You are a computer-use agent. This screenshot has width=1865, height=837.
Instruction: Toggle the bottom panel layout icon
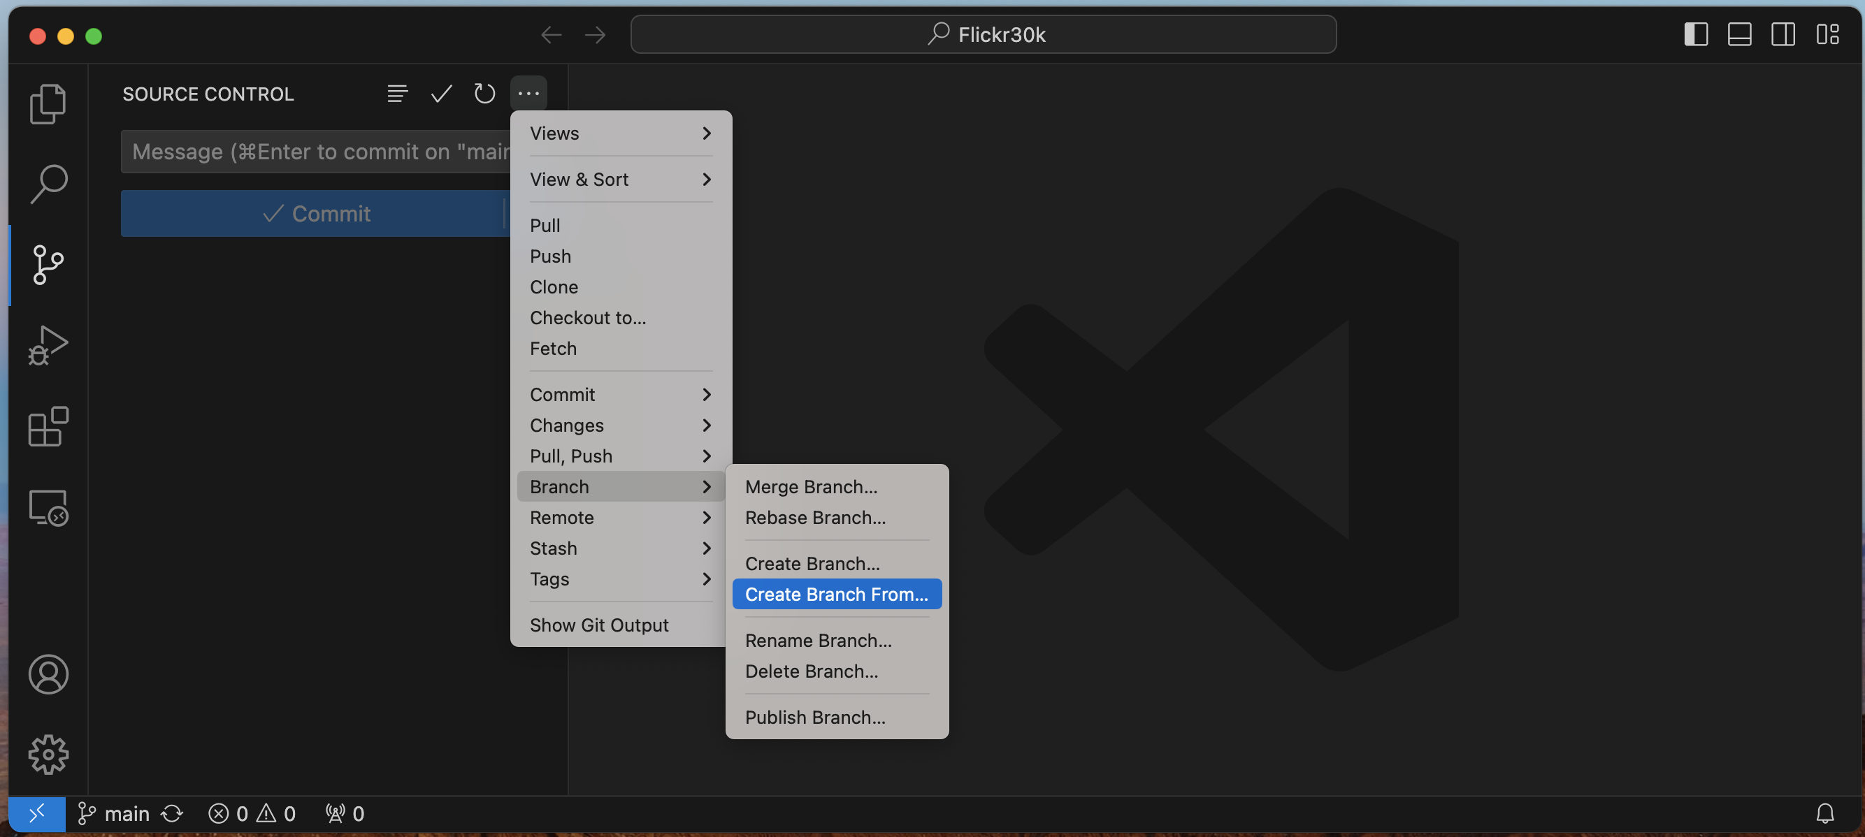(1739, 34)
